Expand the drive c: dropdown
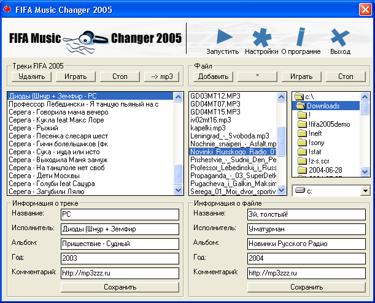The width and height of the screenshot is (375, 303). pos(365,191)
